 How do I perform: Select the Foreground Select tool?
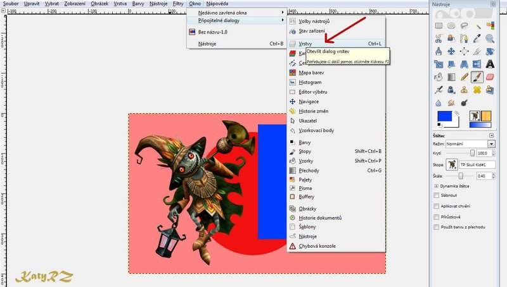pyautogui.click(x=451, y=39)
